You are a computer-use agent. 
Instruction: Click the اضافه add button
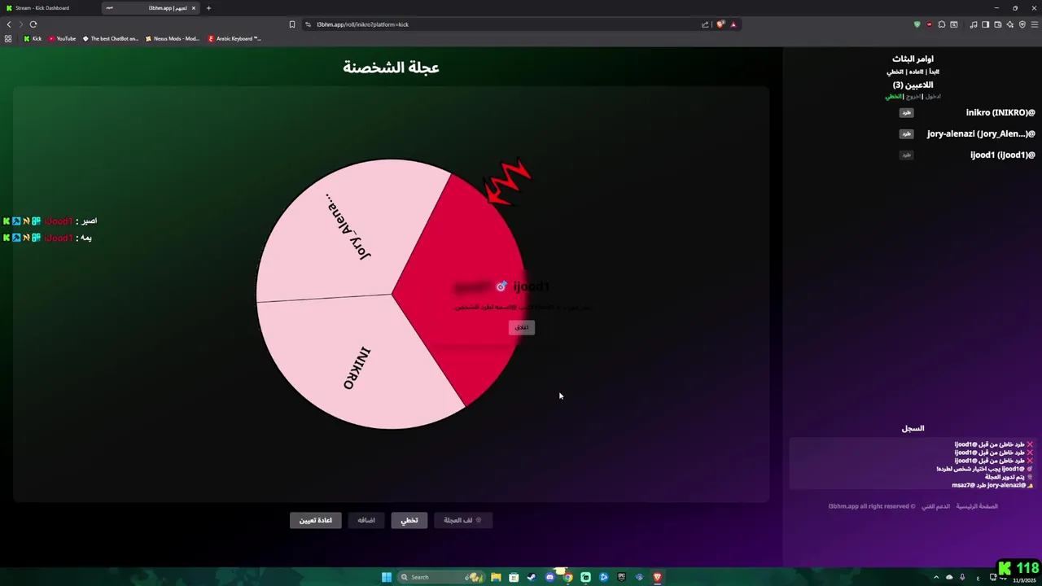point(366,520)
